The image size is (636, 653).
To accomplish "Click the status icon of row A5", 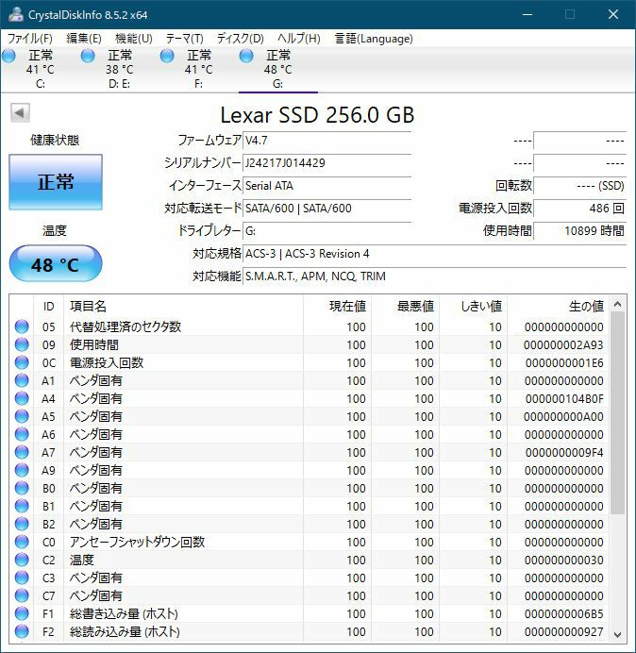I will point(22,416).
